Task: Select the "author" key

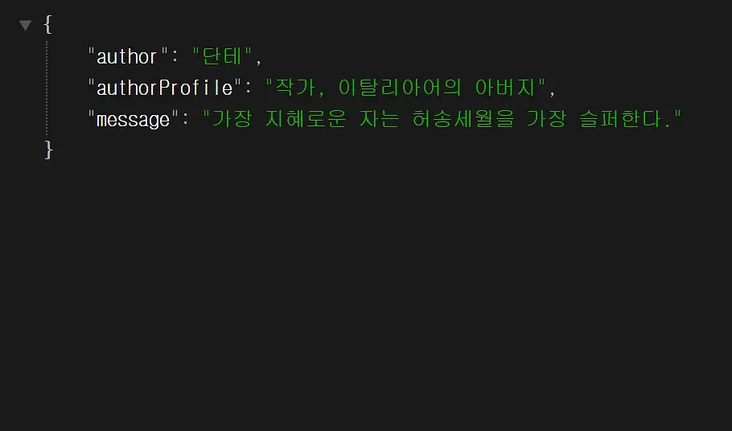Action: point(127,56)
